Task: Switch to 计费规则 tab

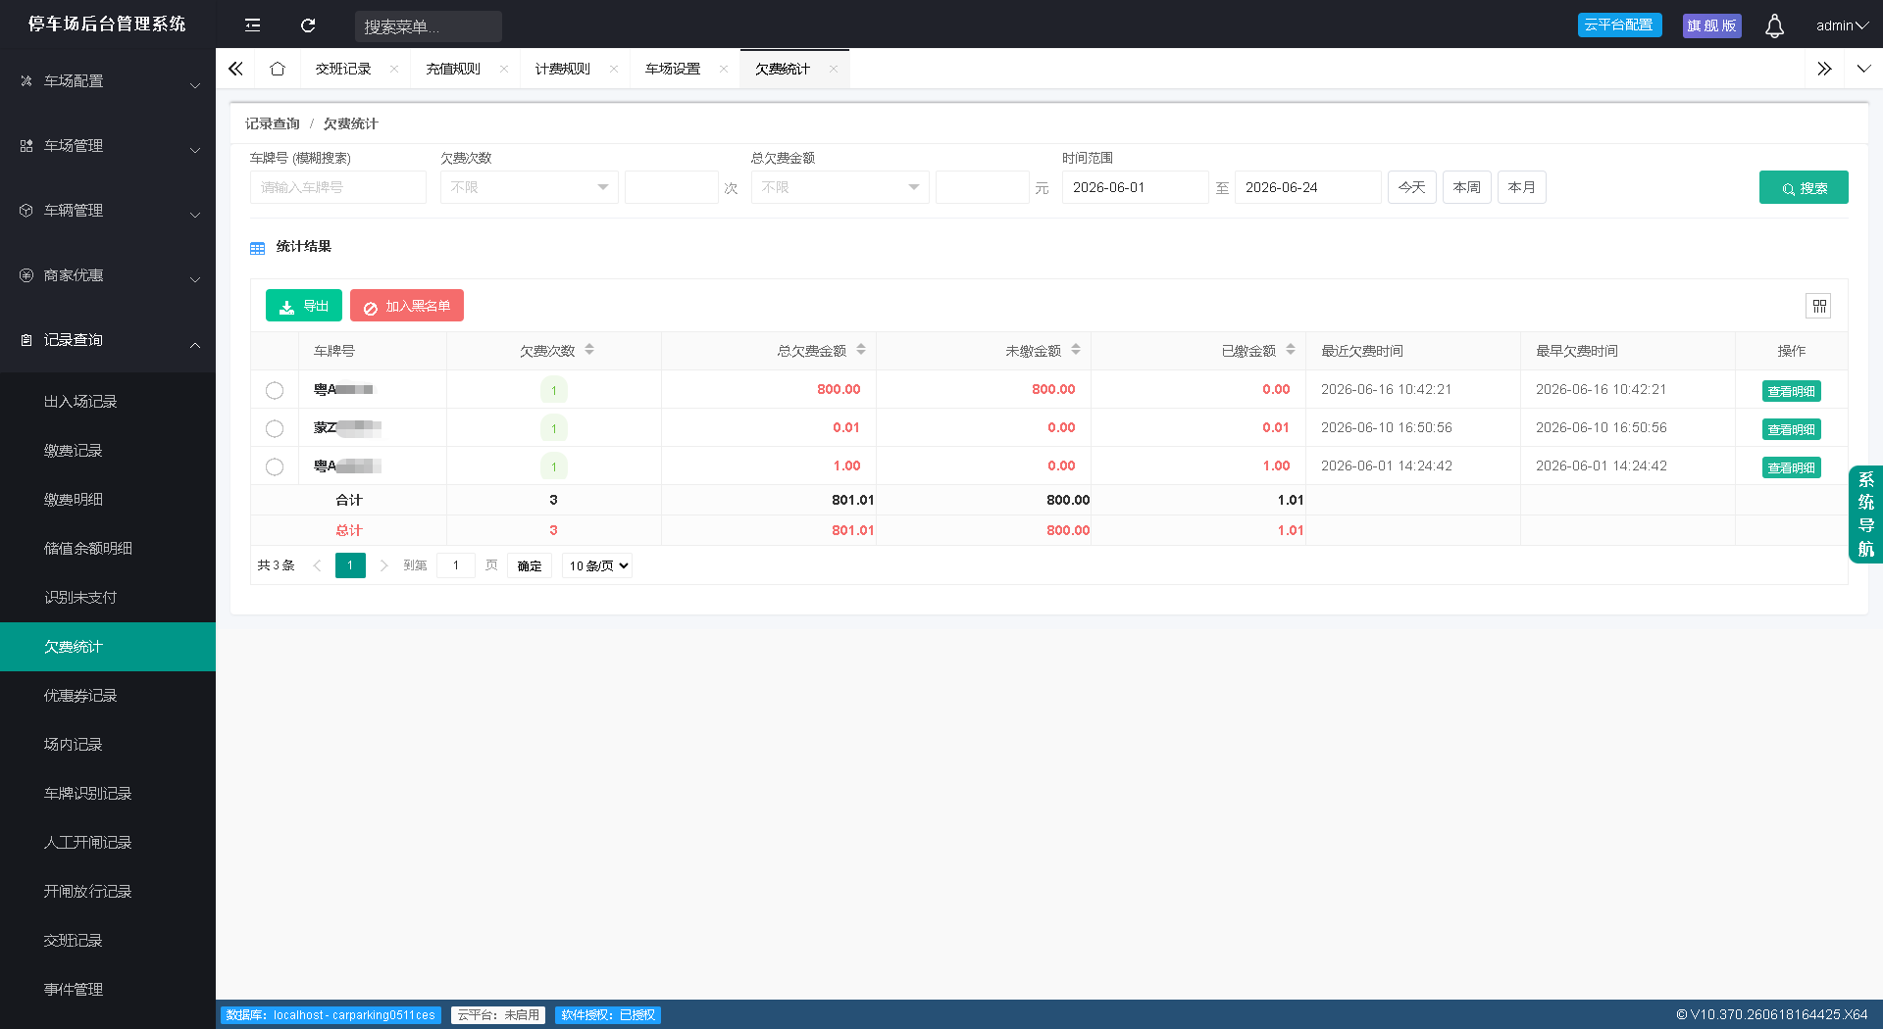Action: (x=563, y=69)
